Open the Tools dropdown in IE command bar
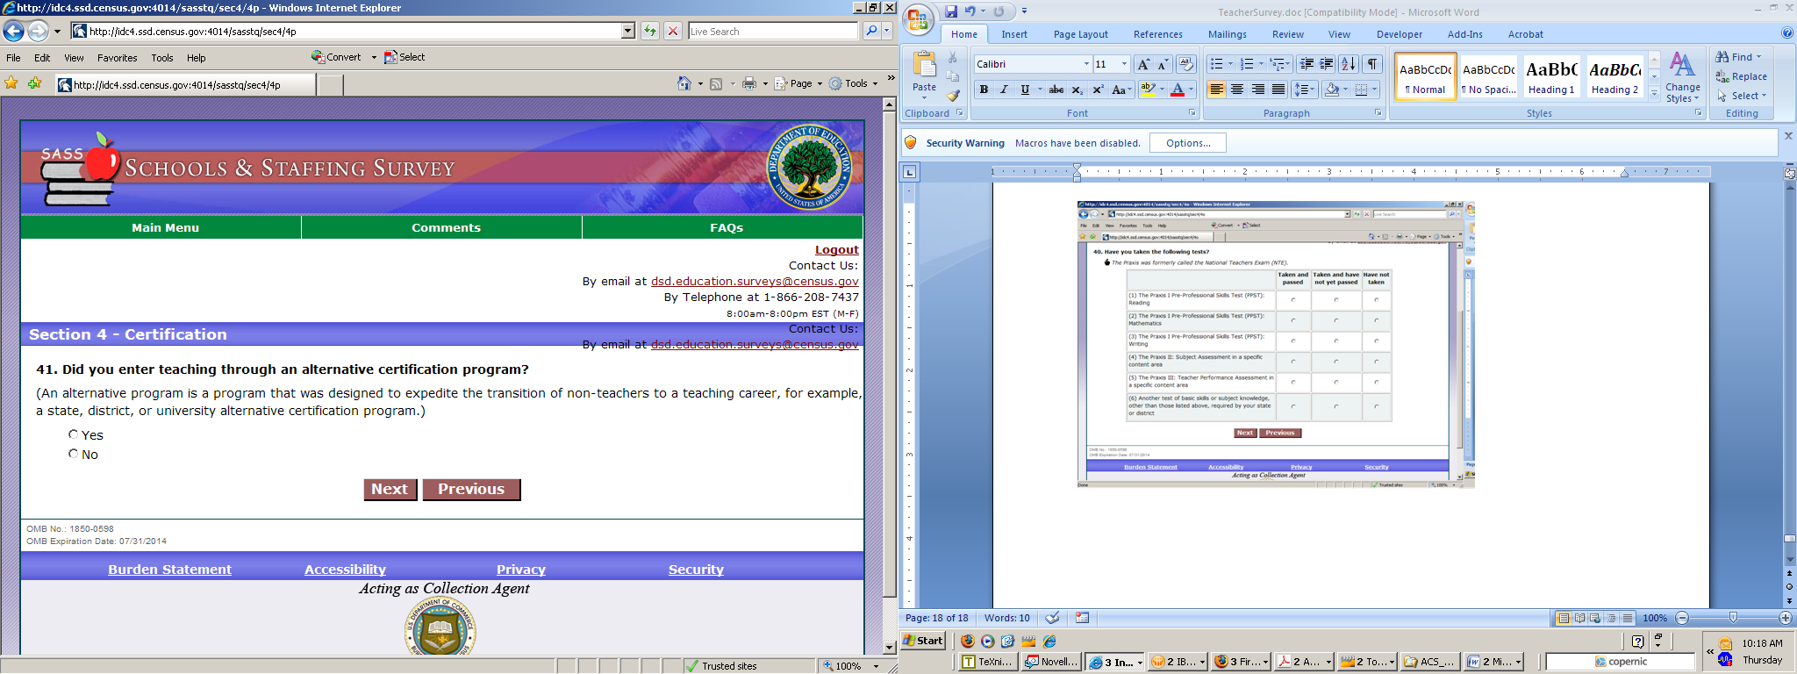Image resolution: width=1797 pixels, height=674 pixels. pos(854,83)
